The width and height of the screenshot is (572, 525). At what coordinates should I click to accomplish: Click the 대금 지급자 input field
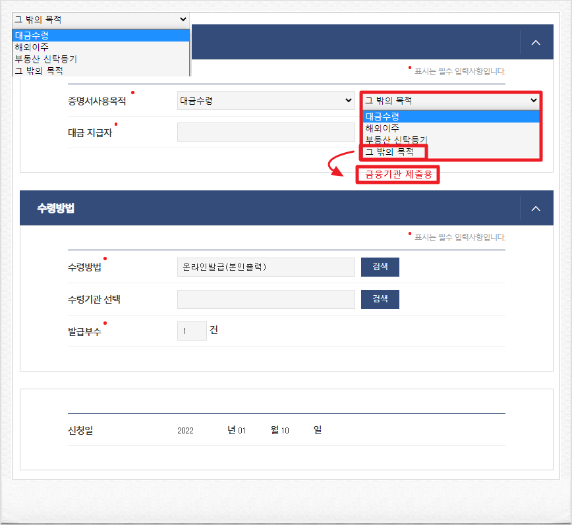(x=266, y=132)
